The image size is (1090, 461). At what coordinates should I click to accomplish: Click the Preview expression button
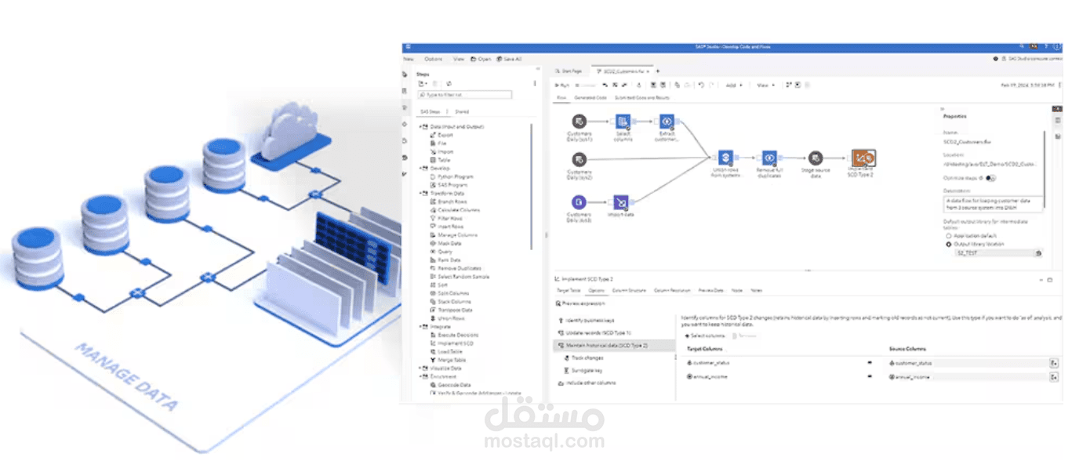click(582, 303)
